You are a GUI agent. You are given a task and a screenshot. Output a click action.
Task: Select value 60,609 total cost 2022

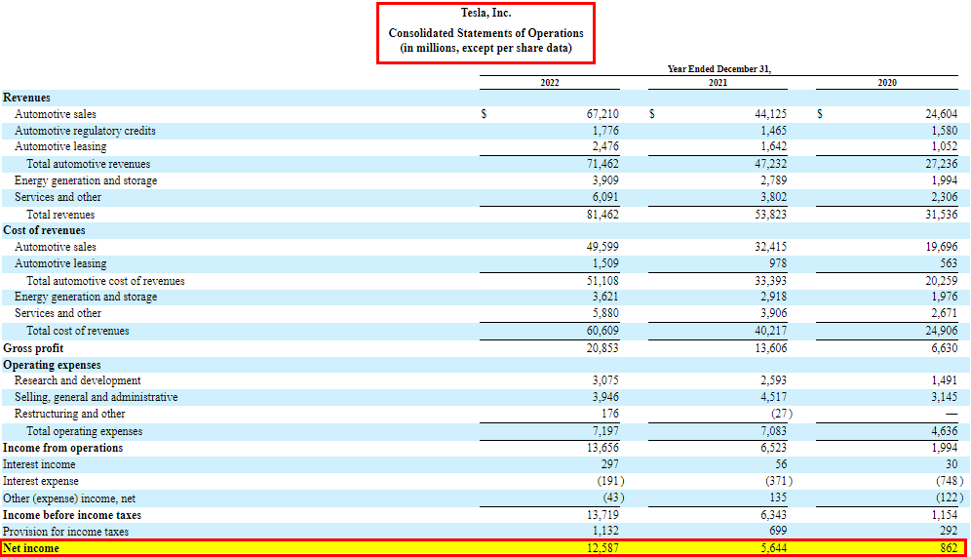tap(602, 331)
